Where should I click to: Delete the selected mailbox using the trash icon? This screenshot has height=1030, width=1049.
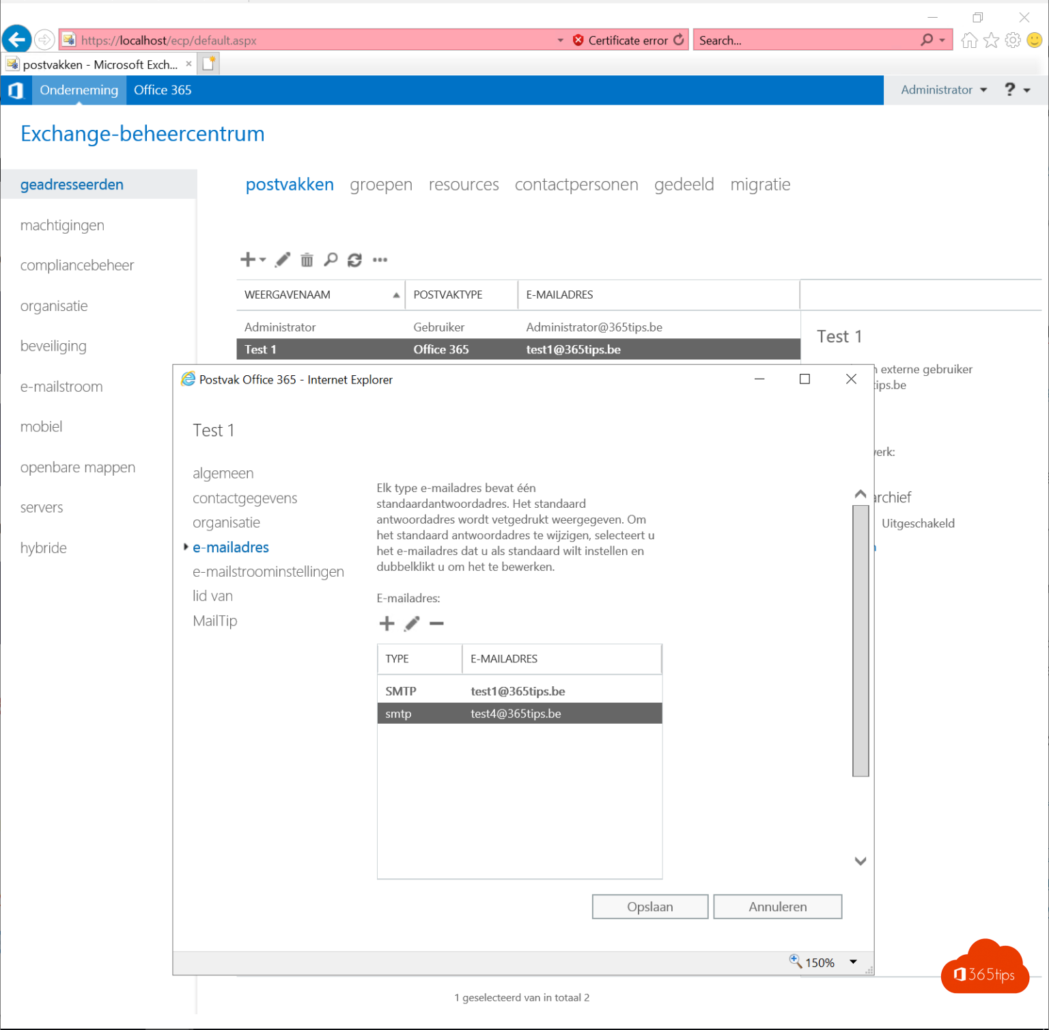click(x=307, y=260)
